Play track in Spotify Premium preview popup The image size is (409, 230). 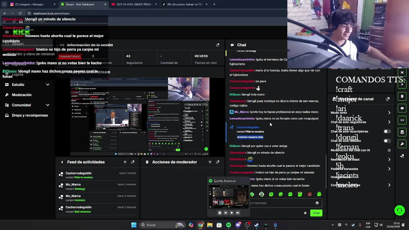click(x=232, y=213)
